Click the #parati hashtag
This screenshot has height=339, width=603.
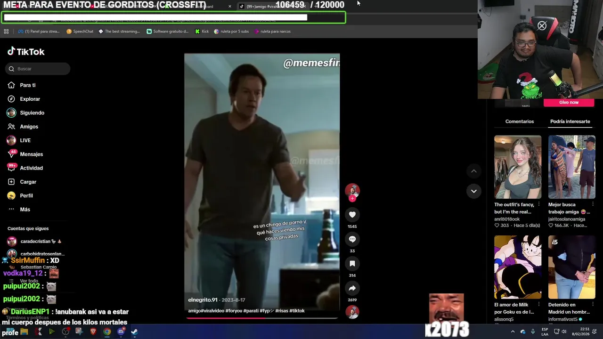(251, 311)
